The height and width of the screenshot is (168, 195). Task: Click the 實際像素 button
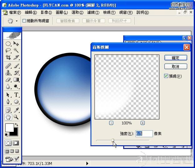(68, 21)
